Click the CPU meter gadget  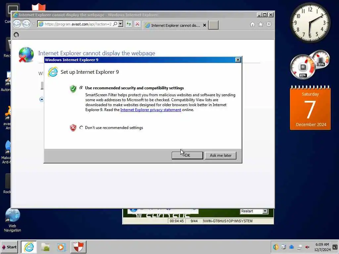pyautogui.click(x=303, y=67)
